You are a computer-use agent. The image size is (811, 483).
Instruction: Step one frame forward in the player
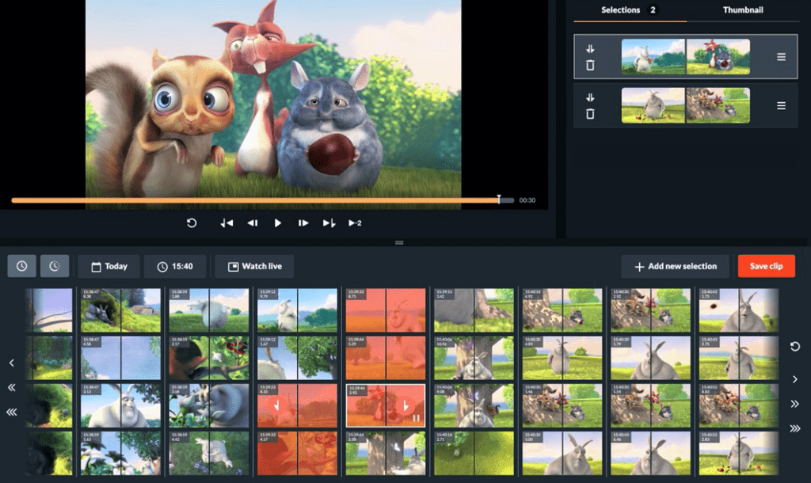click(303, 223)
